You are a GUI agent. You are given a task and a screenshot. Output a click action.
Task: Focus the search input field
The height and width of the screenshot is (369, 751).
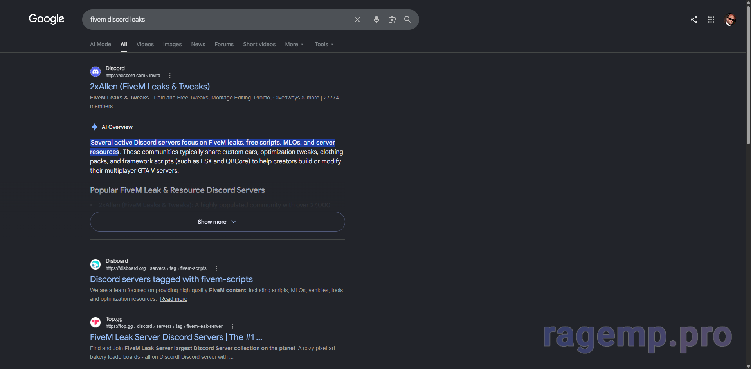tap(219, 20)
